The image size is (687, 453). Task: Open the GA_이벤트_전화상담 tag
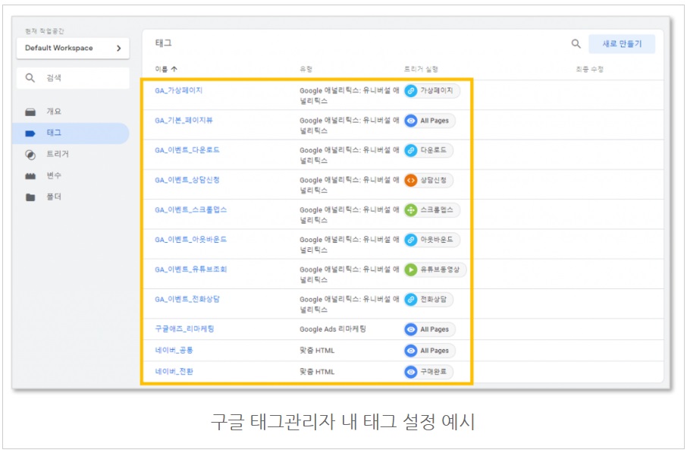[x=187, y=299]
